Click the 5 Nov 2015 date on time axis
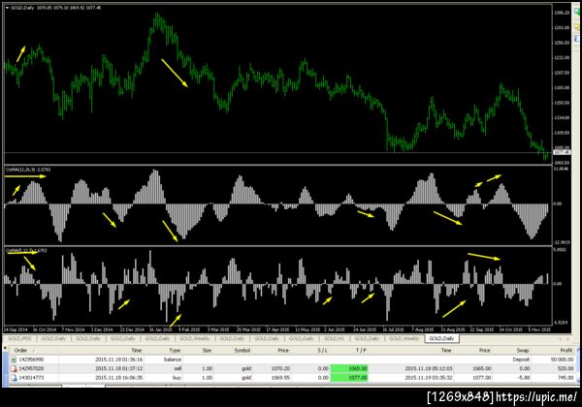This screenshot has height=407, width=582. (x=539, y=329)
